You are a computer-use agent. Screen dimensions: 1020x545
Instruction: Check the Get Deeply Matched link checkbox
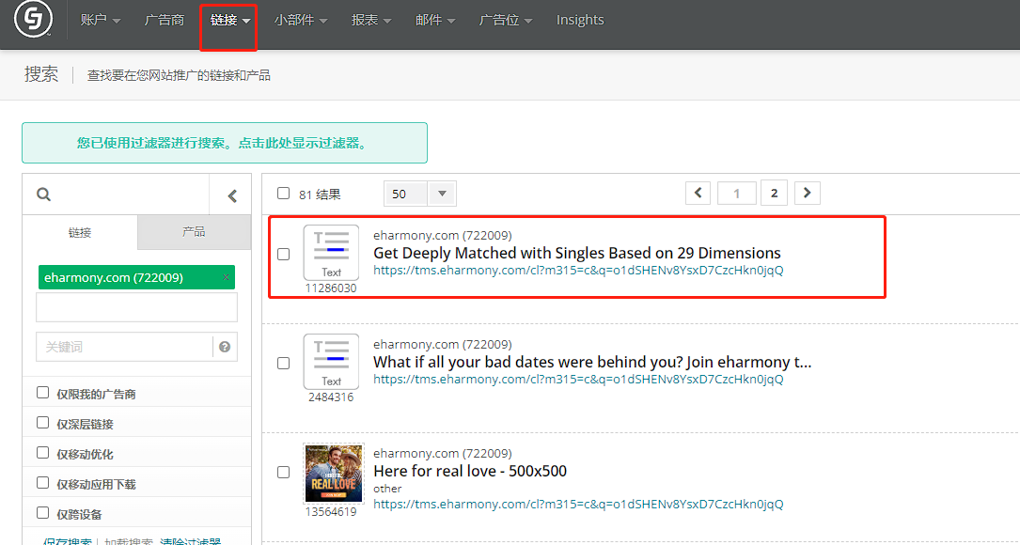[x=284, y=254]
